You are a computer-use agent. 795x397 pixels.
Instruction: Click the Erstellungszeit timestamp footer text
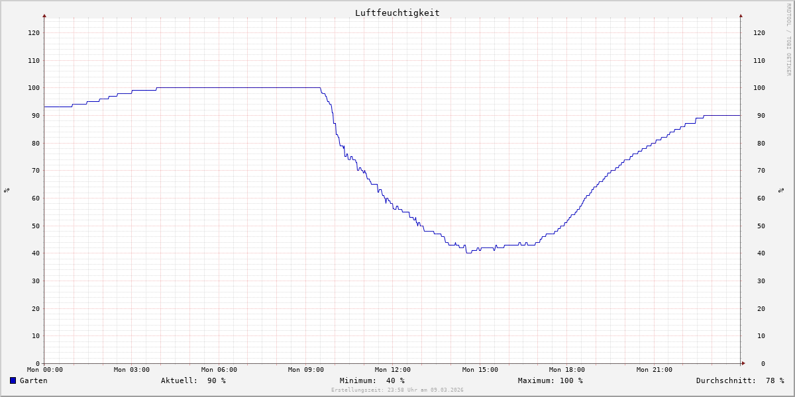[x=397, y=390]
